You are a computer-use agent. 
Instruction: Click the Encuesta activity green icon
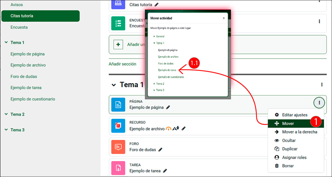point(118,23)
